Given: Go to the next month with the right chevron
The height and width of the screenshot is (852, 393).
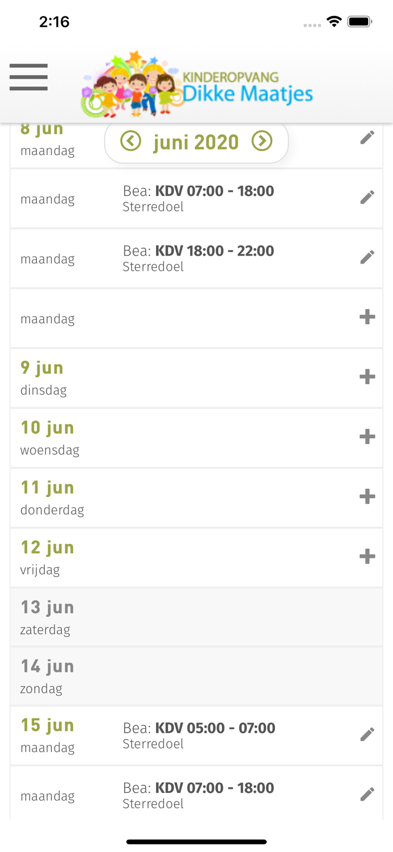Looking at the screenshot, I should 263,141.
